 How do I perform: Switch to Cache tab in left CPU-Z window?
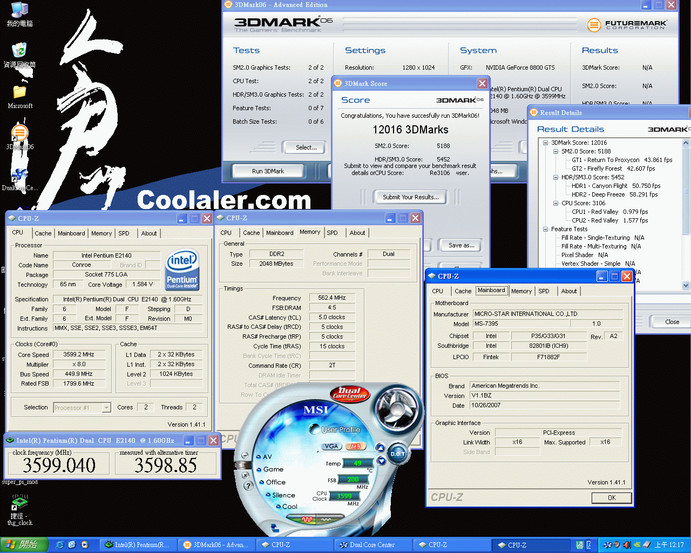tap(43, 233)
